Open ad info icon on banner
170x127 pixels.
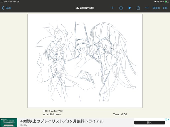[x=166, y=120]
